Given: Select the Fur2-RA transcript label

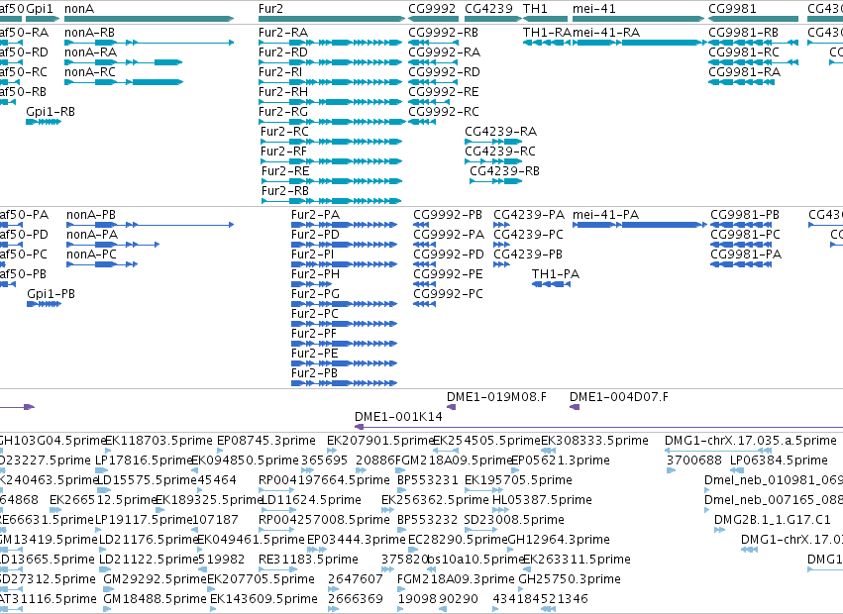Looking at the screenshot, I should click(283, 33).
